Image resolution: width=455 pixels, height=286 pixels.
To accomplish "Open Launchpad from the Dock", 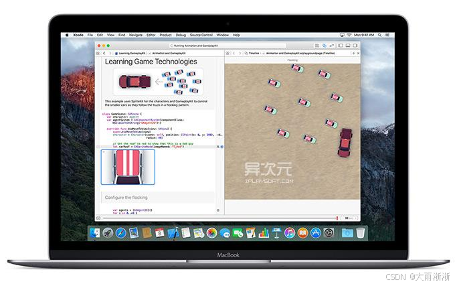I will coord(108,233).
